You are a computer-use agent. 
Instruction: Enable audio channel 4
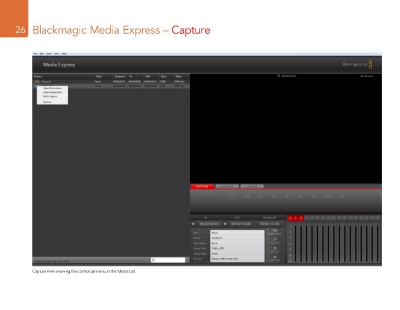(312, 218)
